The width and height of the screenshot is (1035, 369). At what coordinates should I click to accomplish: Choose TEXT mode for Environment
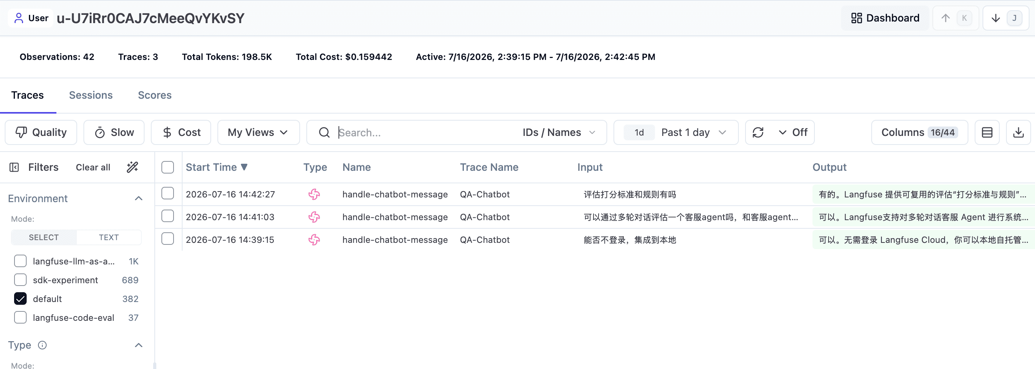coord(109,237)
